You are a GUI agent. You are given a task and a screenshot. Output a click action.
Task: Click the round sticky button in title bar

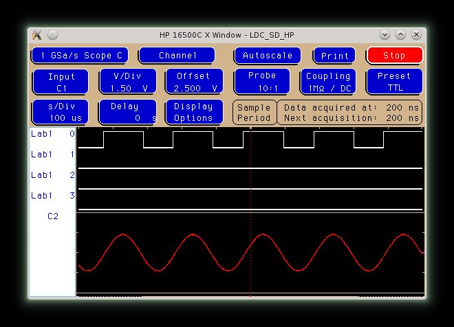tap(52, 35)
